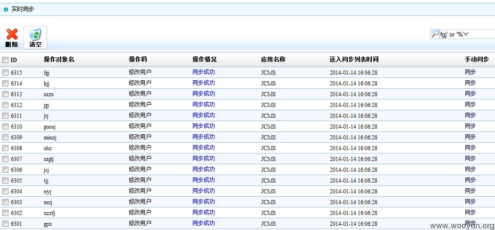Select object name mzj
Image resolution: width=495 pixels, height=230 pixels.
point(48,202)
